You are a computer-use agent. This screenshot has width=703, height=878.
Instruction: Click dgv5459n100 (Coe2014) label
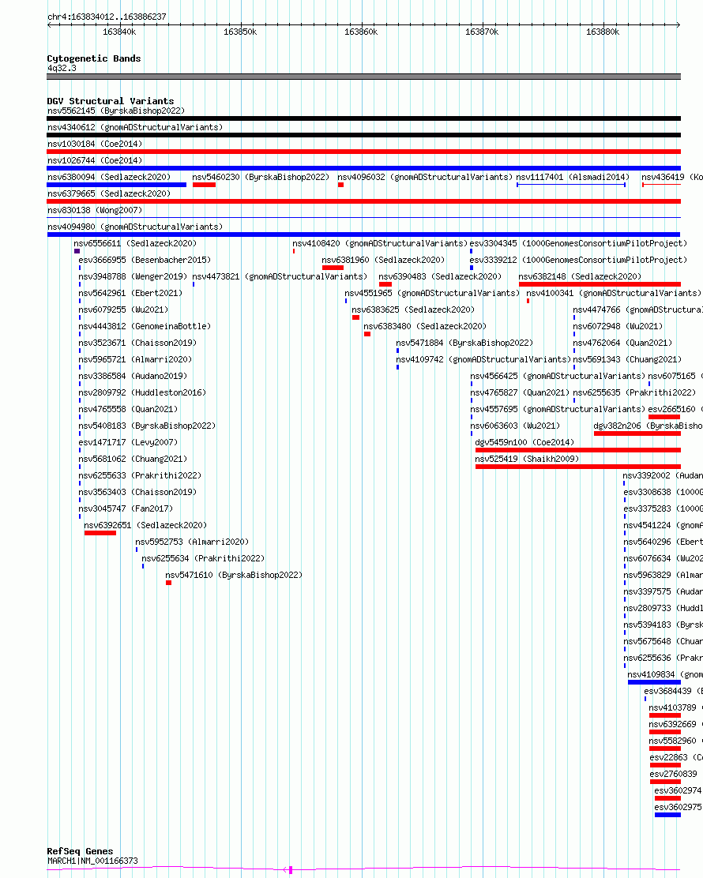(524, 442)
